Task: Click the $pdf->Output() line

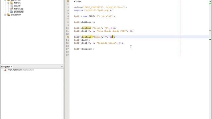Action: [84, 49]
